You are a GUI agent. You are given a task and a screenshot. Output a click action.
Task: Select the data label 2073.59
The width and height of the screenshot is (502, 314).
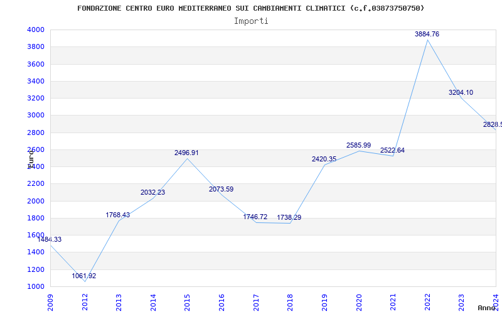point(222,189)
